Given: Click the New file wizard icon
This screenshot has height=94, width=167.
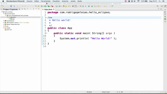Looking at the screenshot, I should coord(2,6).
